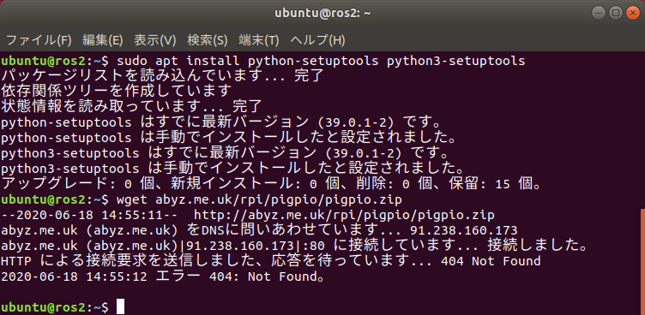Open the 検索(S) menu
This screenshot has height=315, width=645.
[x=208, y=40]
